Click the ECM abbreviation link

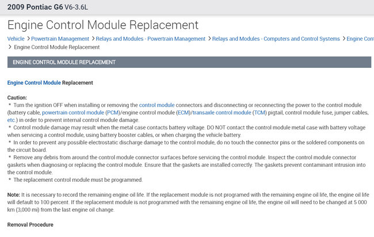183,113
